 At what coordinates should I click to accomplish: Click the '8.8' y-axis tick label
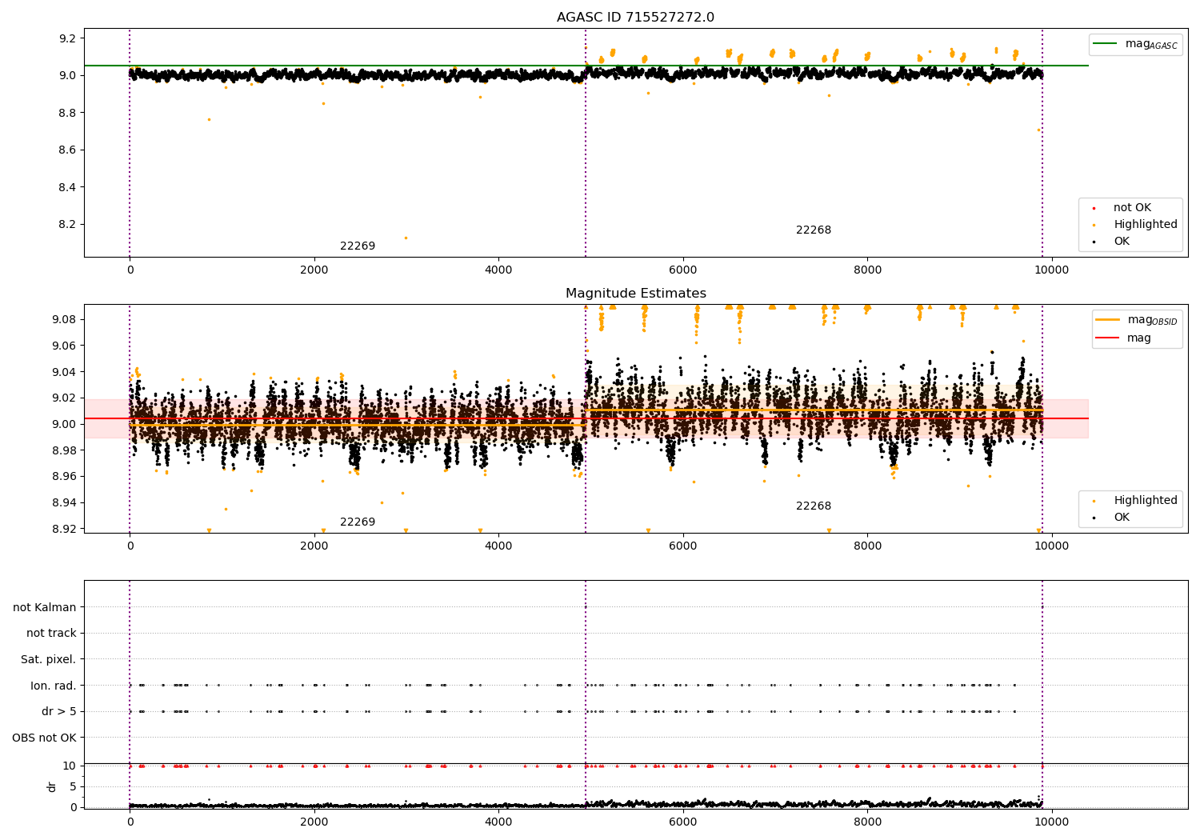[x=67, y=113]
